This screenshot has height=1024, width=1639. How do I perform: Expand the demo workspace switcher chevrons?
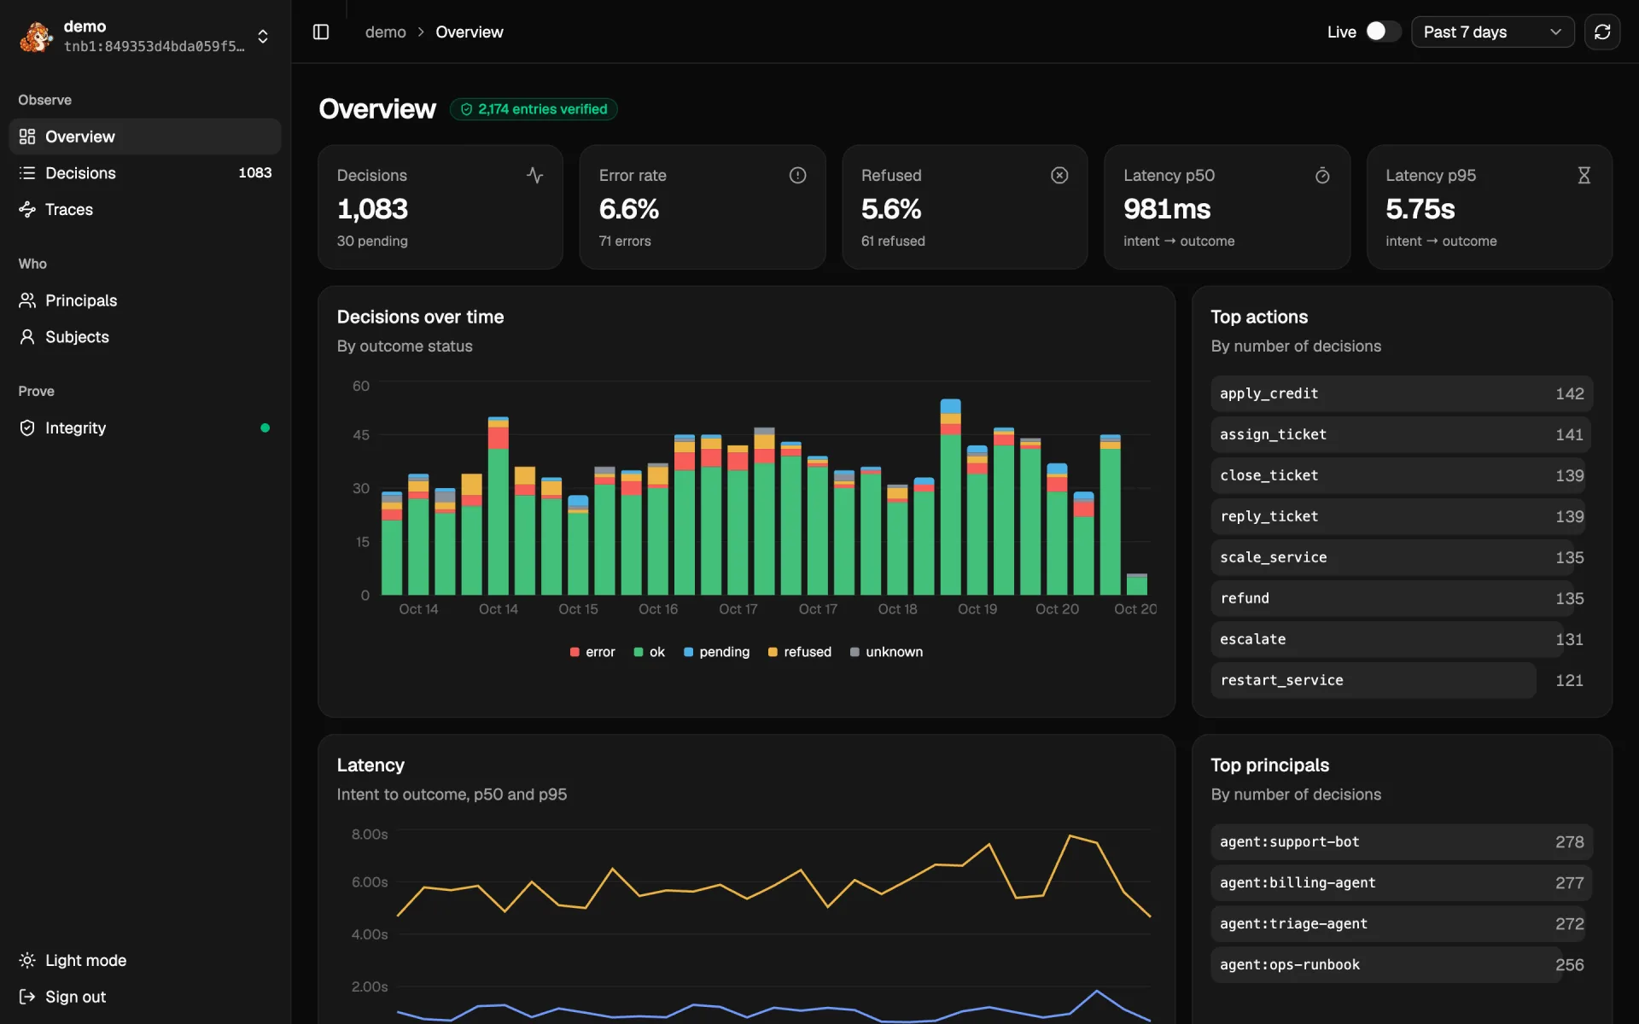click(263, 36)
